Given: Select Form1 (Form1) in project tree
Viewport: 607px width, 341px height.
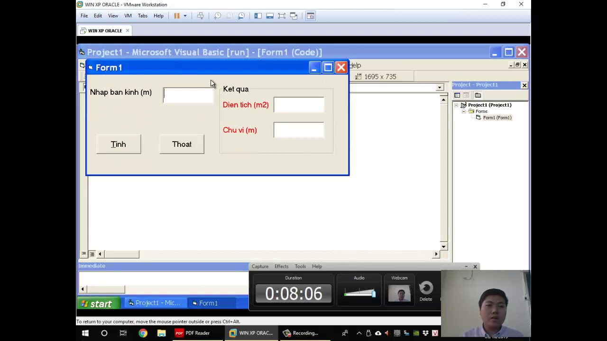Looking at the screenshot, I should coord(497,117).
